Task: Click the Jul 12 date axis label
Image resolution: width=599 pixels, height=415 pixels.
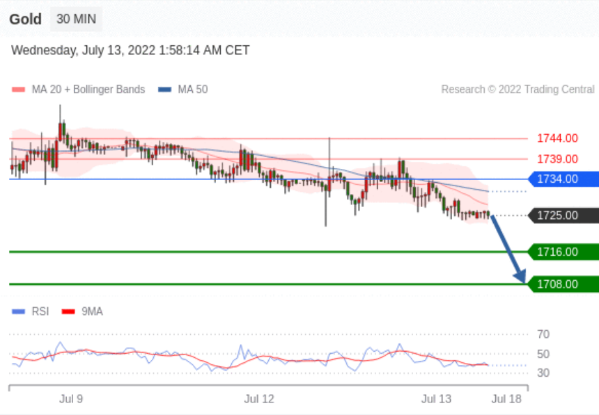Action: tap(259, 399)
